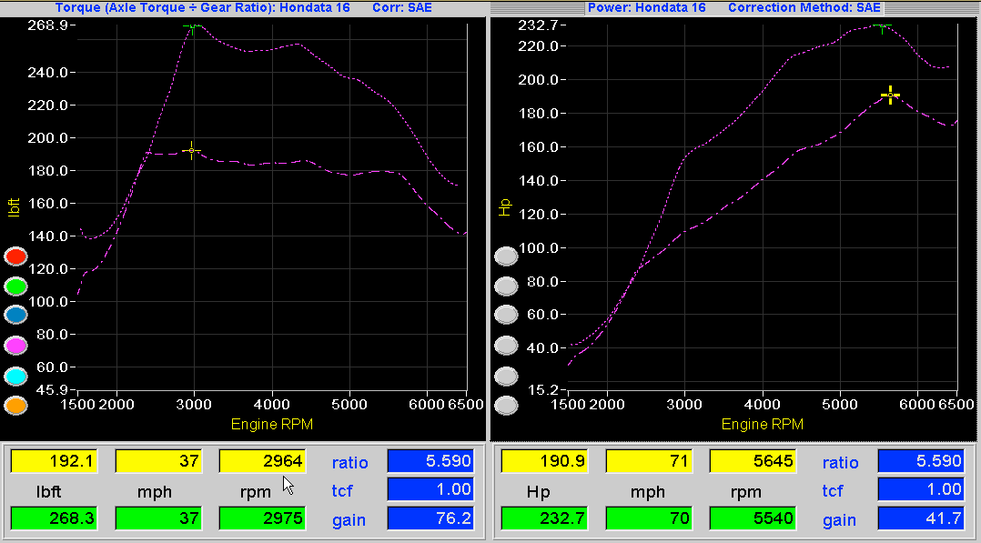The image size is (981, 543).
Task: Click the yellow 5645 rpm field
Action: 752,461
